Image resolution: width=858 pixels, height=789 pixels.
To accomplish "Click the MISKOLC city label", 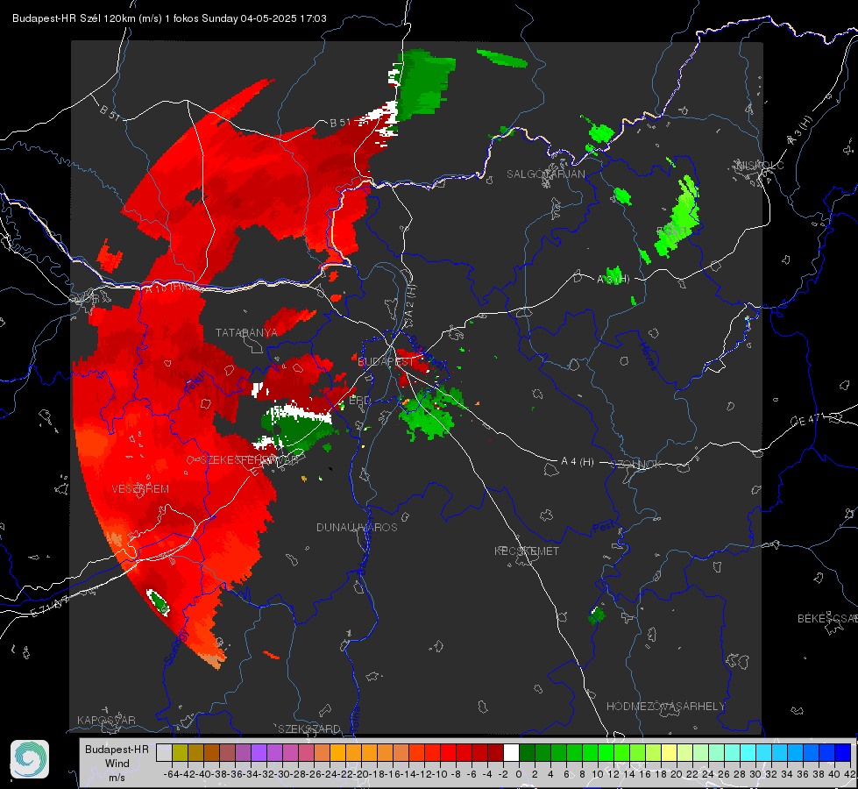I will point(761,165).
